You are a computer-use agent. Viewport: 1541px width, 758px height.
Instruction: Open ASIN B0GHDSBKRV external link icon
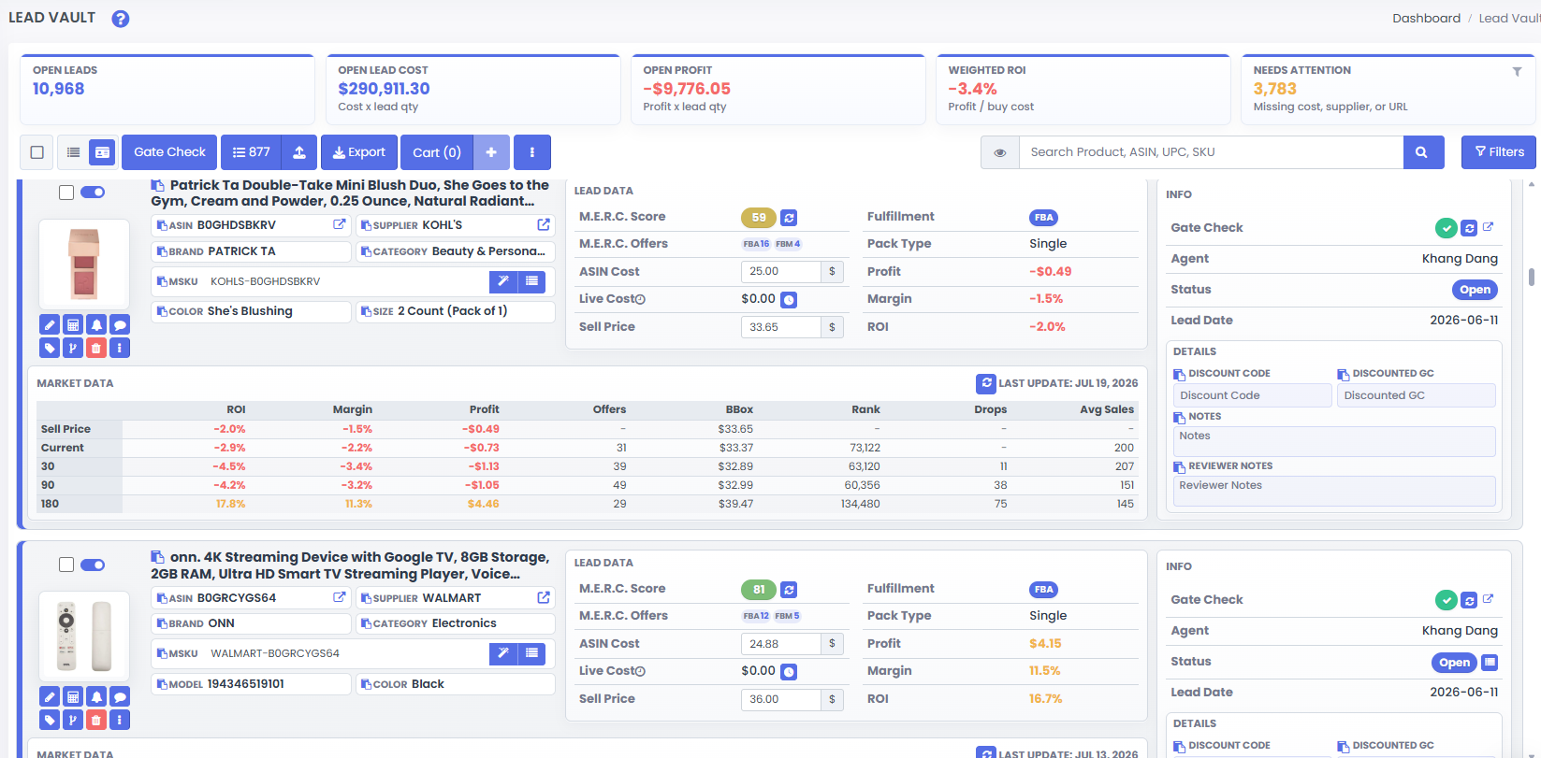coord(340,225)
